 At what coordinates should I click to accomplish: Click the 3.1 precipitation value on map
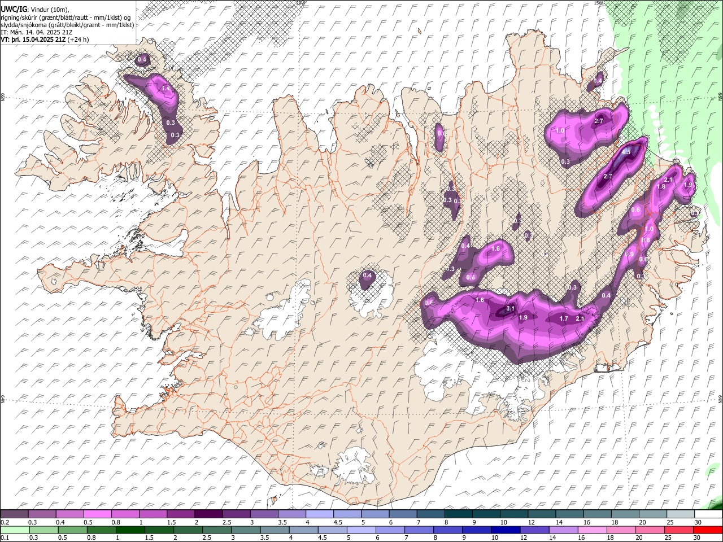510,309
